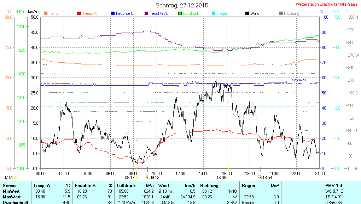Viewport: 361px width, 204px height.
Task: Click the blue Feuchte I. legend square
Action: click(x=113, y=13)
